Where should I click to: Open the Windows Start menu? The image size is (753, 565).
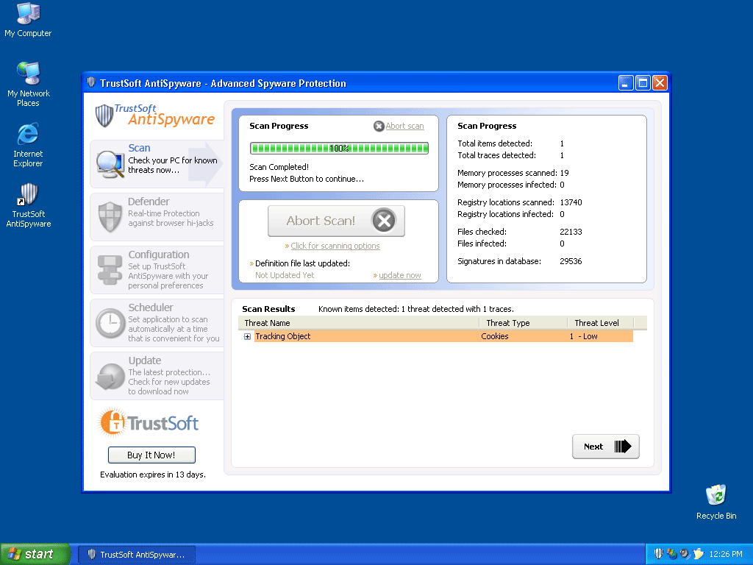pos(35,554)
